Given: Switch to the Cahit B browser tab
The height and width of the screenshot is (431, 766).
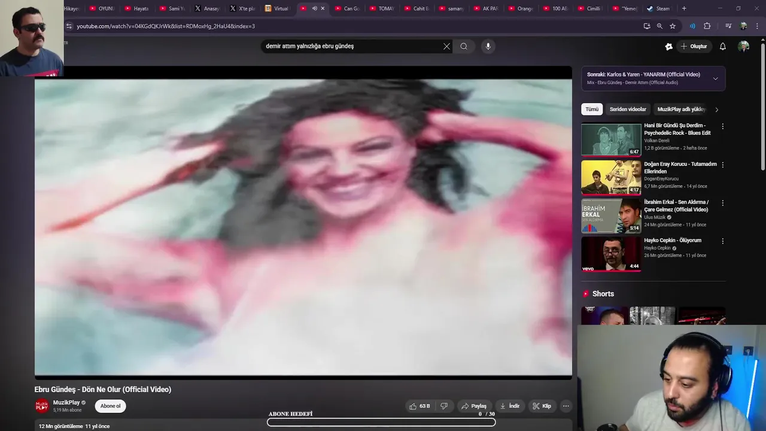Looking at the screenshot, I should 416,8.
